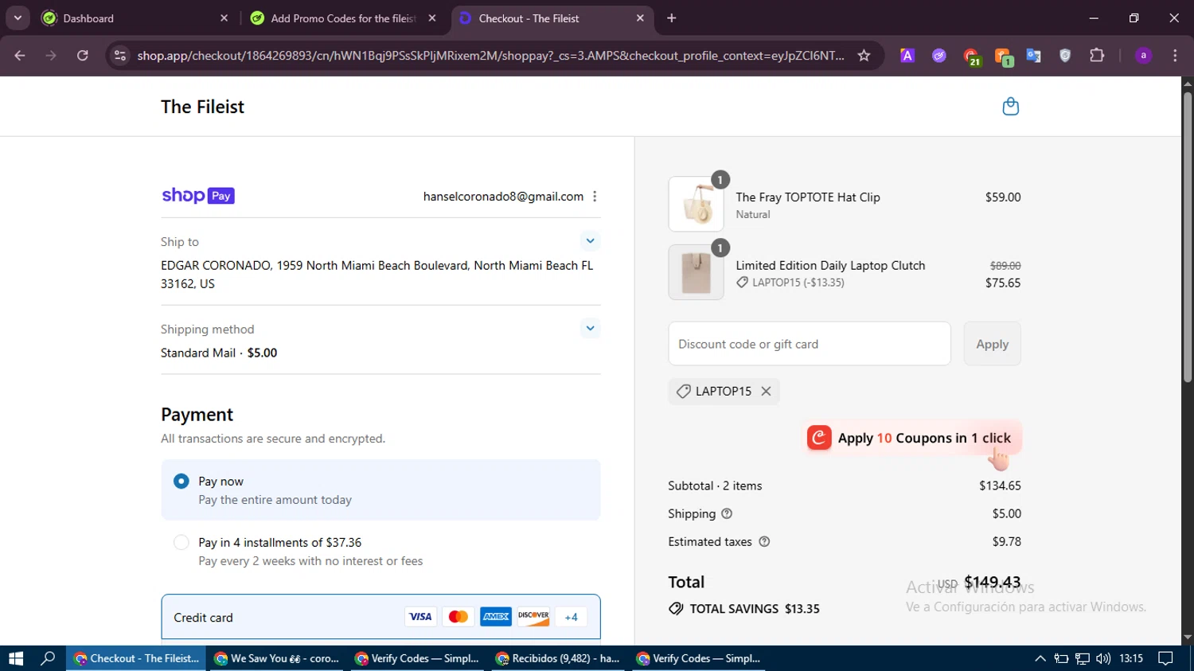Open the round purple extension icon
Viewport: 1194px width, 671px height.
939,56
